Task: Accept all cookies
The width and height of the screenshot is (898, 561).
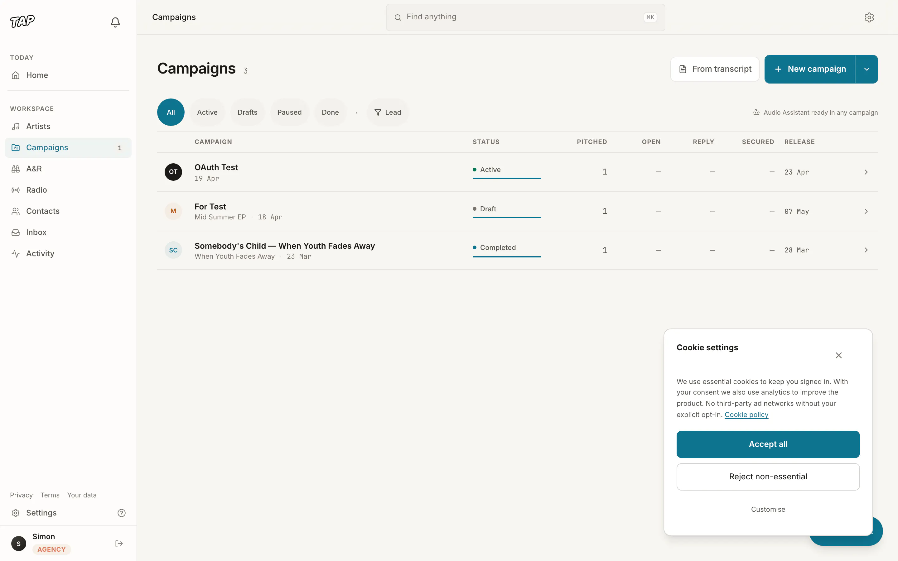Action: (x=768, y=444)
